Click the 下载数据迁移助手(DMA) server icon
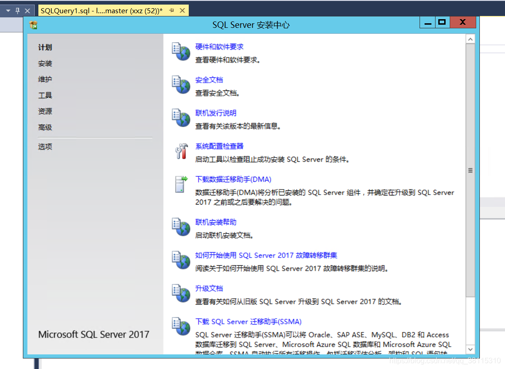 [x=181, y=184]
